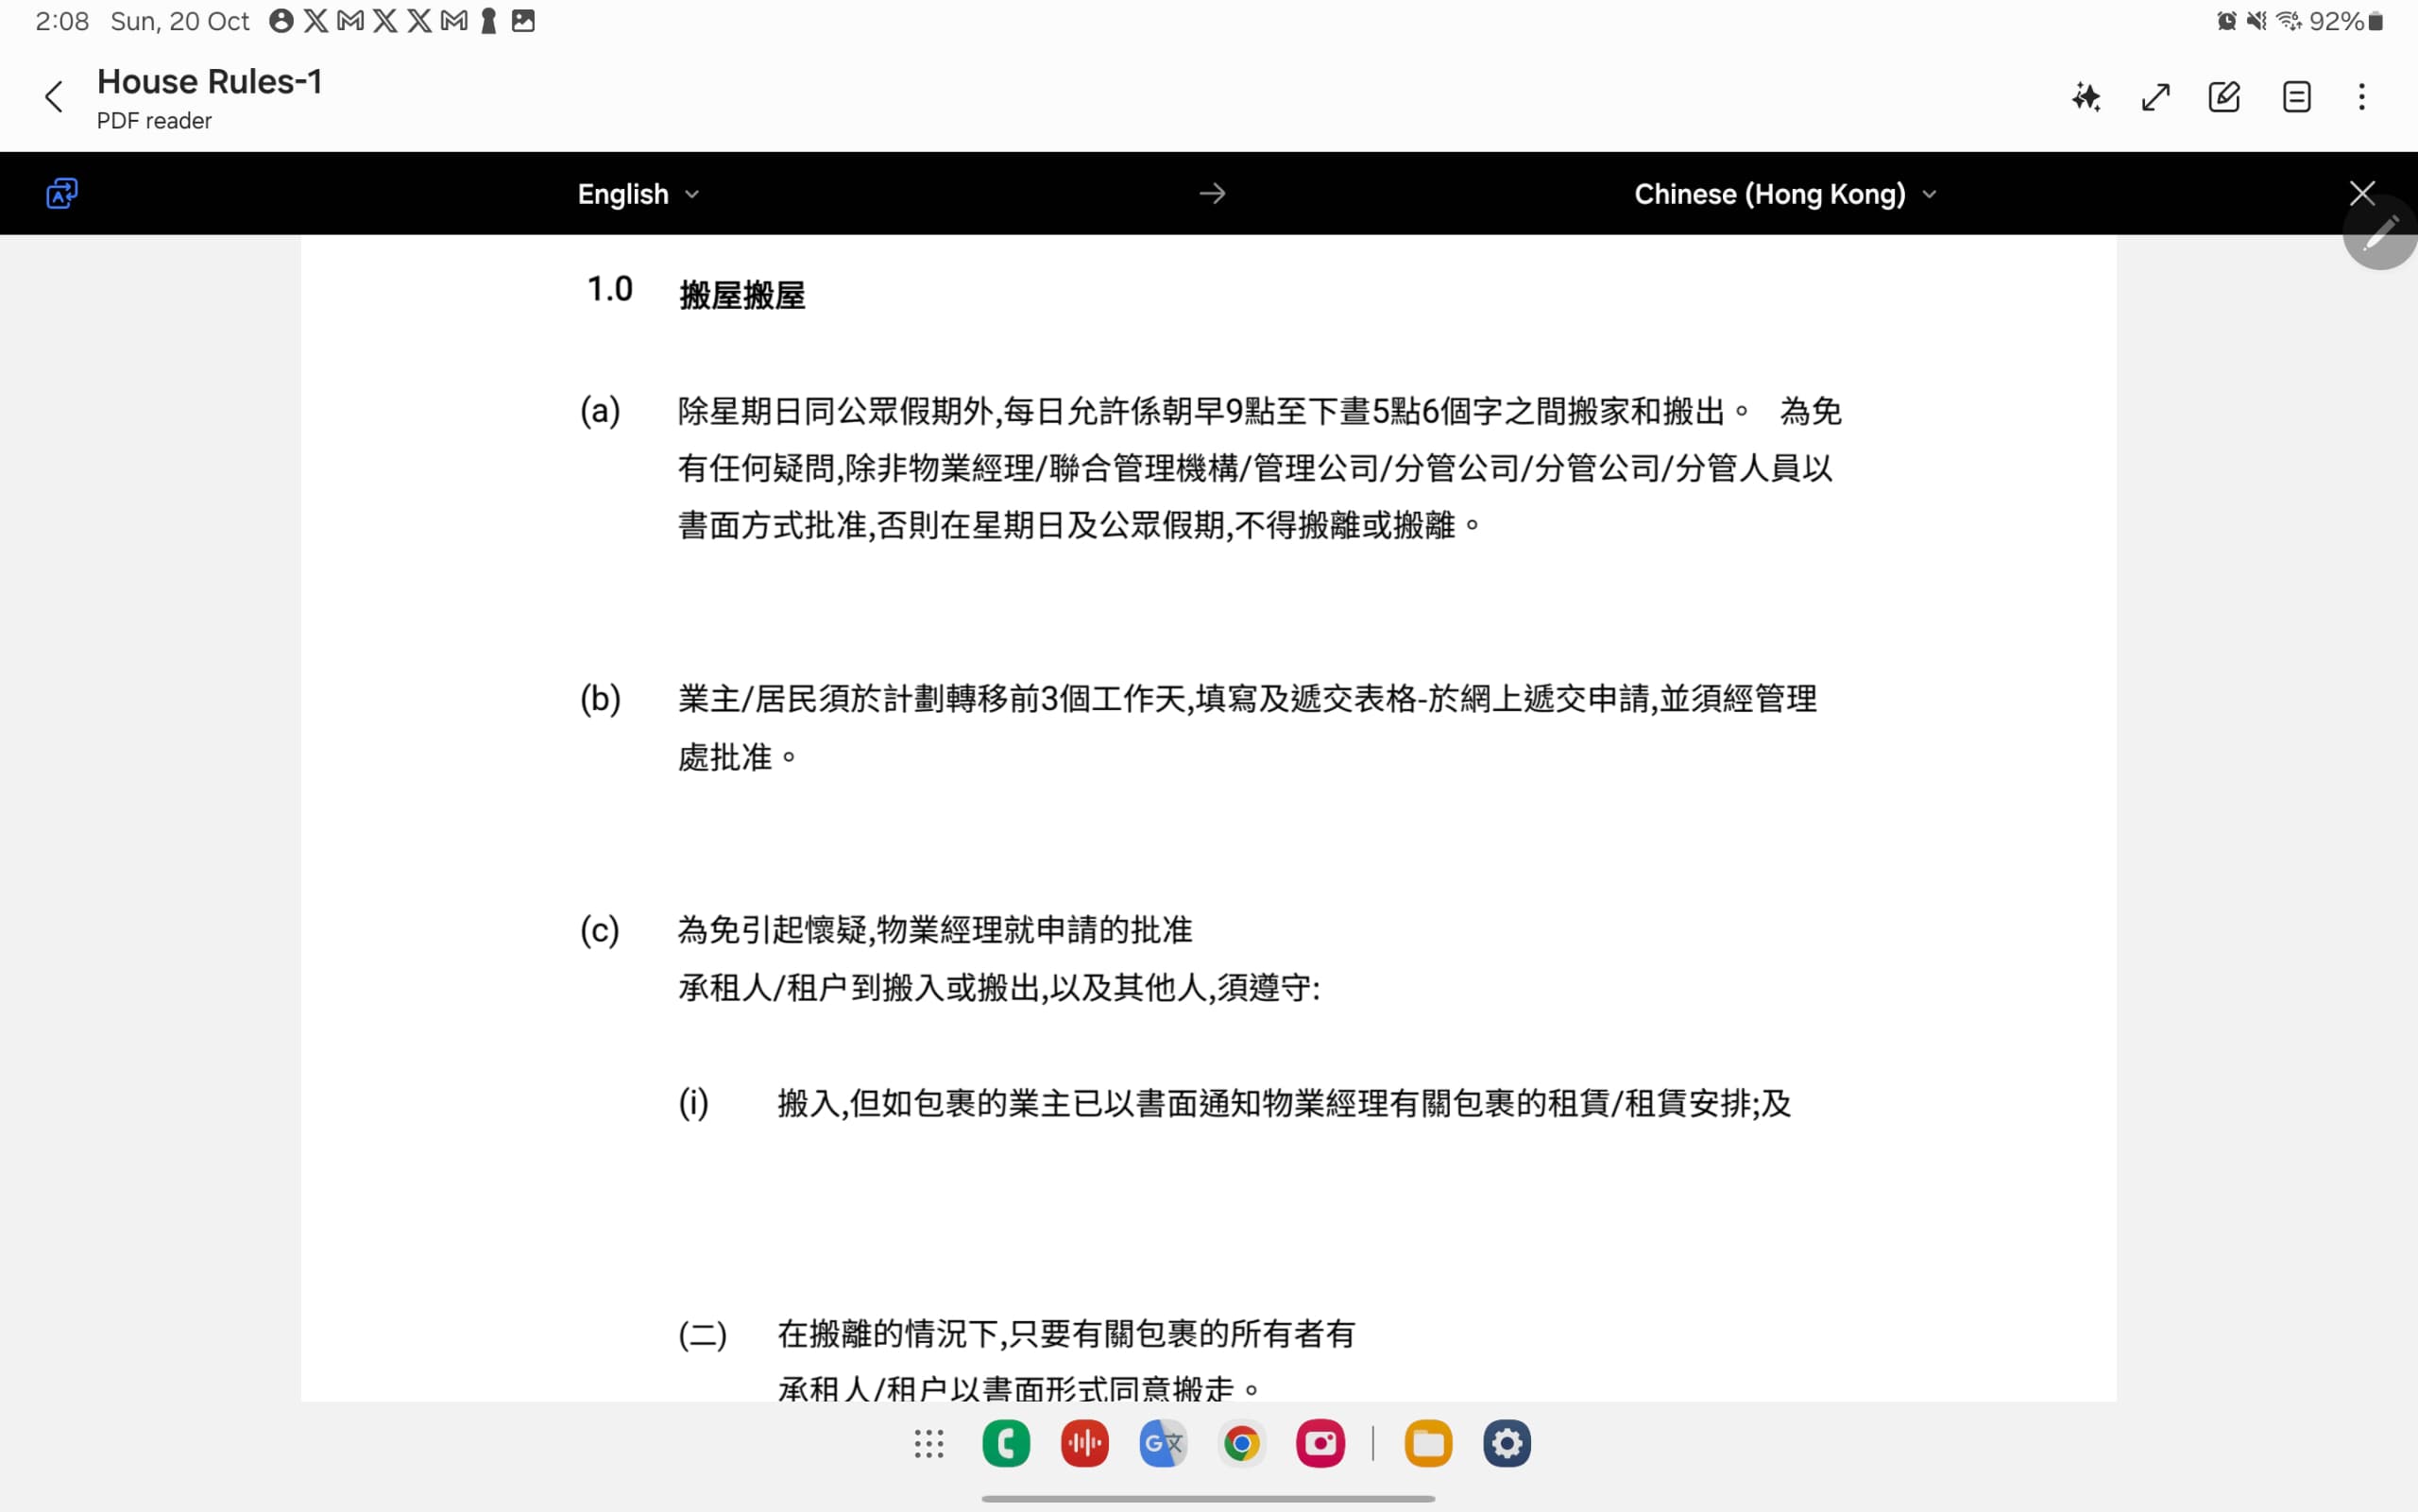This screenshot has height=1512, width=2418.
Task: Open the edit/annotate pencil-square icon
Action: point(2224,97)
